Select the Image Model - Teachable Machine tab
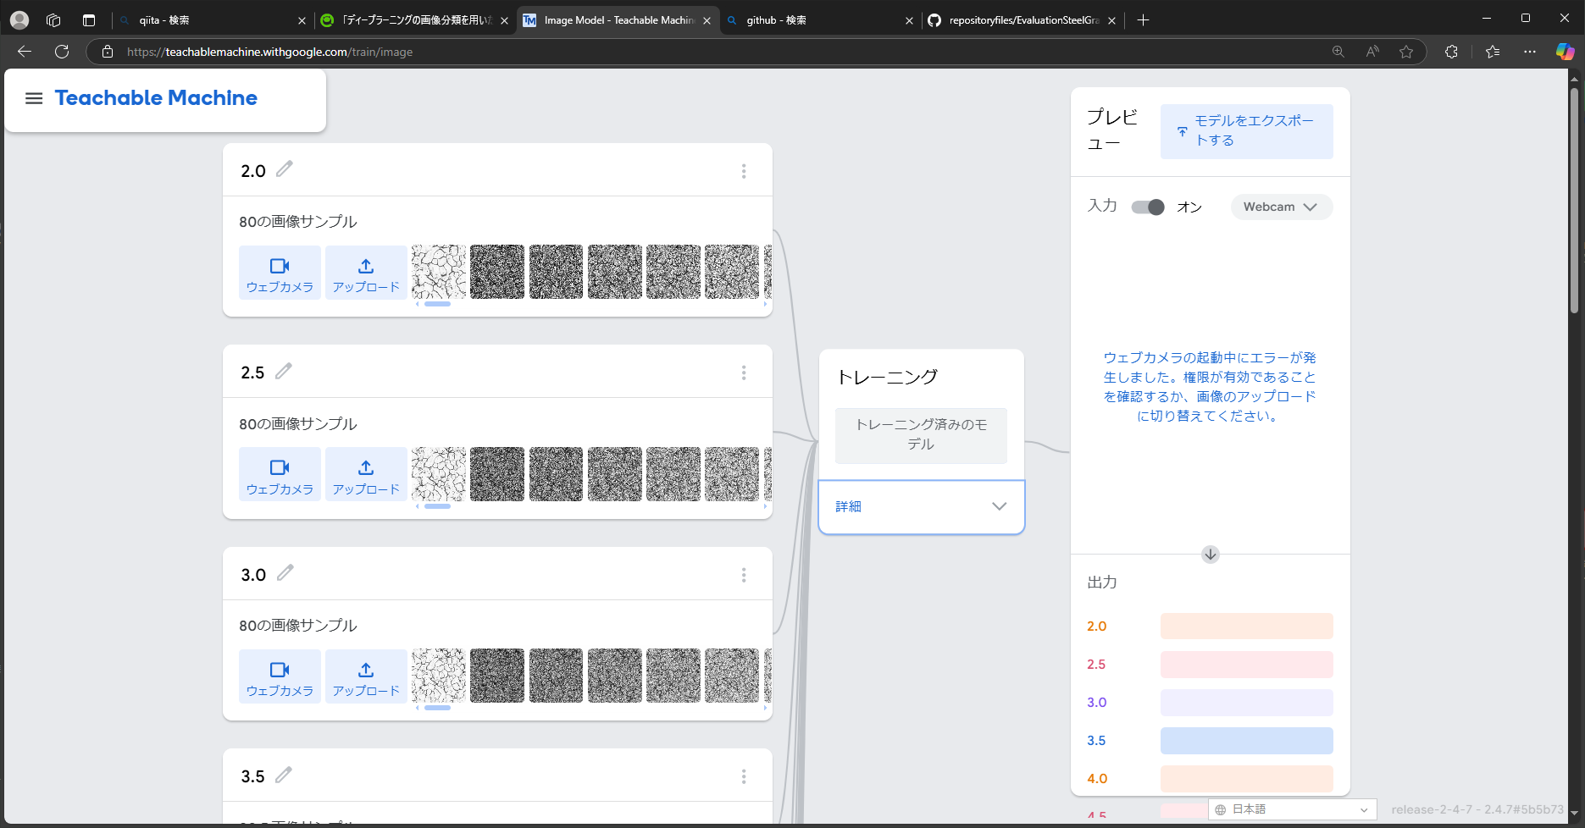This screenshot has width=1585, height=828. click(x=618, y=20)
